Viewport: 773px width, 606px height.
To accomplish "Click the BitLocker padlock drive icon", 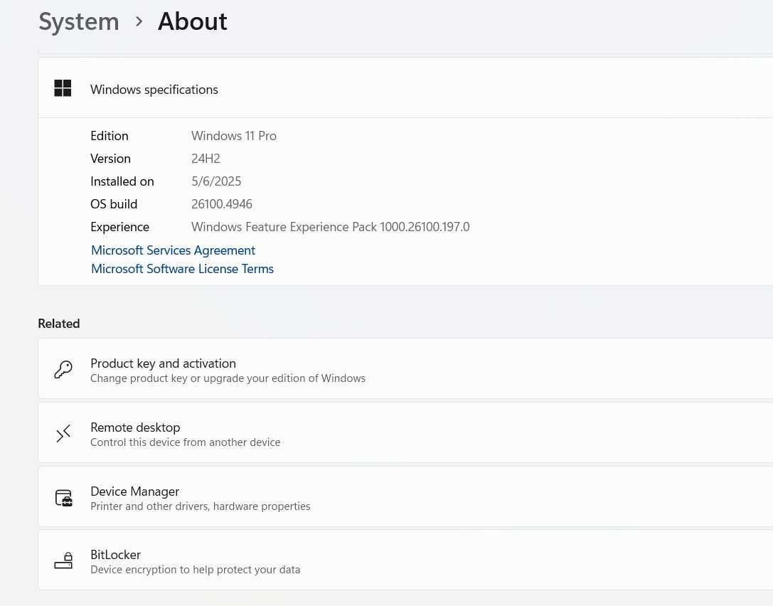I will tap(63, 560).
